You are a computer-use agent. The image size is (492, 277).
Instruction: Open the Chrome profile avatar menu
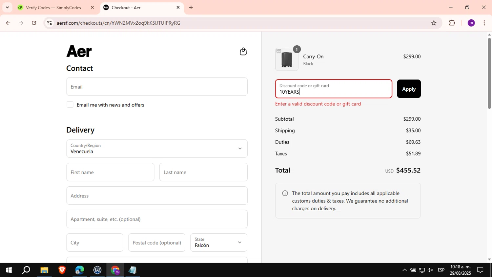(x=471, y=23)
